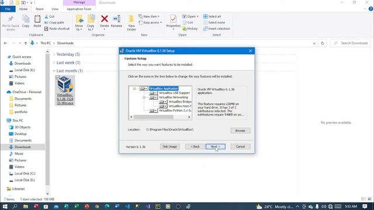Open taskbar search magnifier

(15, 206)
